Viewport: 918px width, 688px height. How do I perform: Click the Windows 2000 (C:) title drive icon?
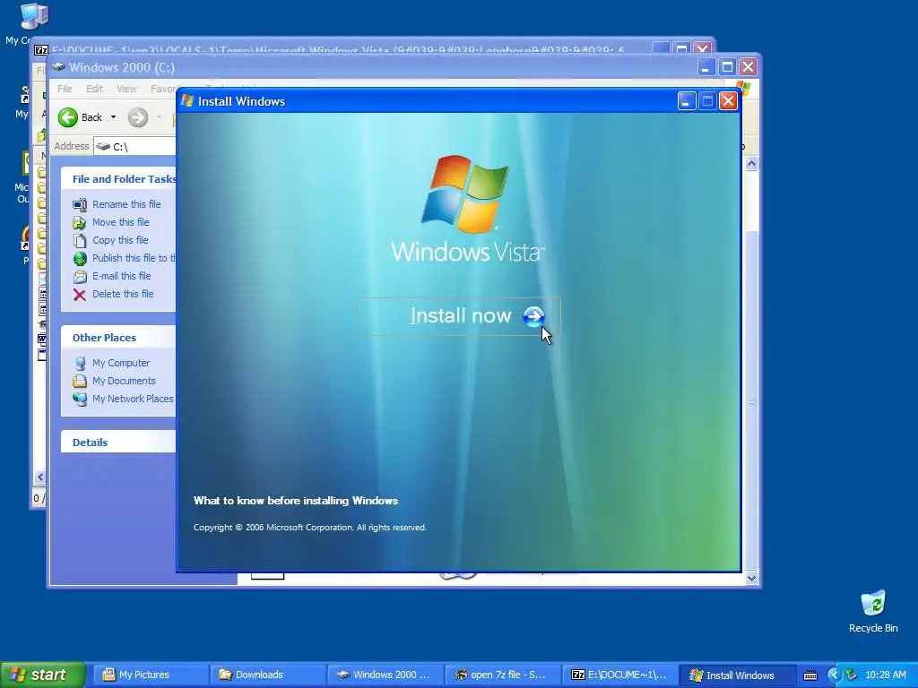tap(58, 67)
